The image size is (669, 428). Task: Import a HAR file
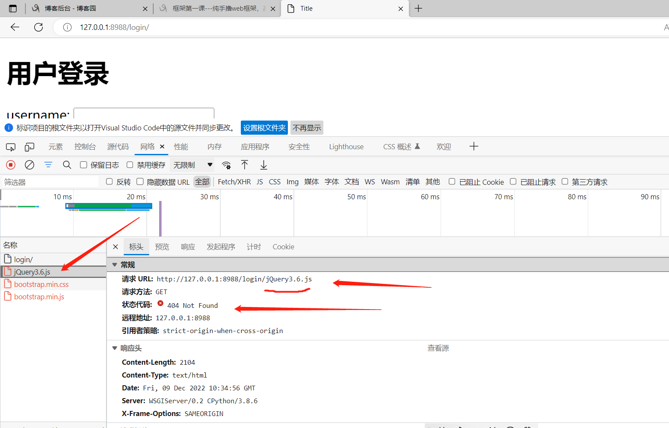point(245,165)
